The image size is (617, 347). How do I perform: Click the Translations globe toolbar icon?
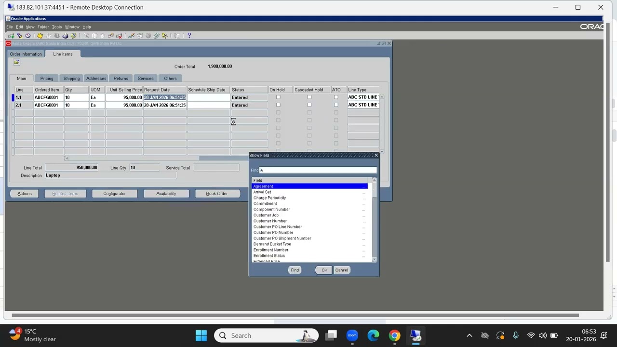[x=148, y=36]
